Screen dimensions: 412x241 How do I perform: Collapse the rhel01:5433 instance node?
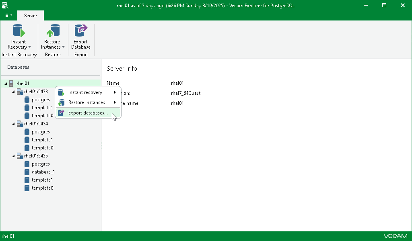click(13, 92)
